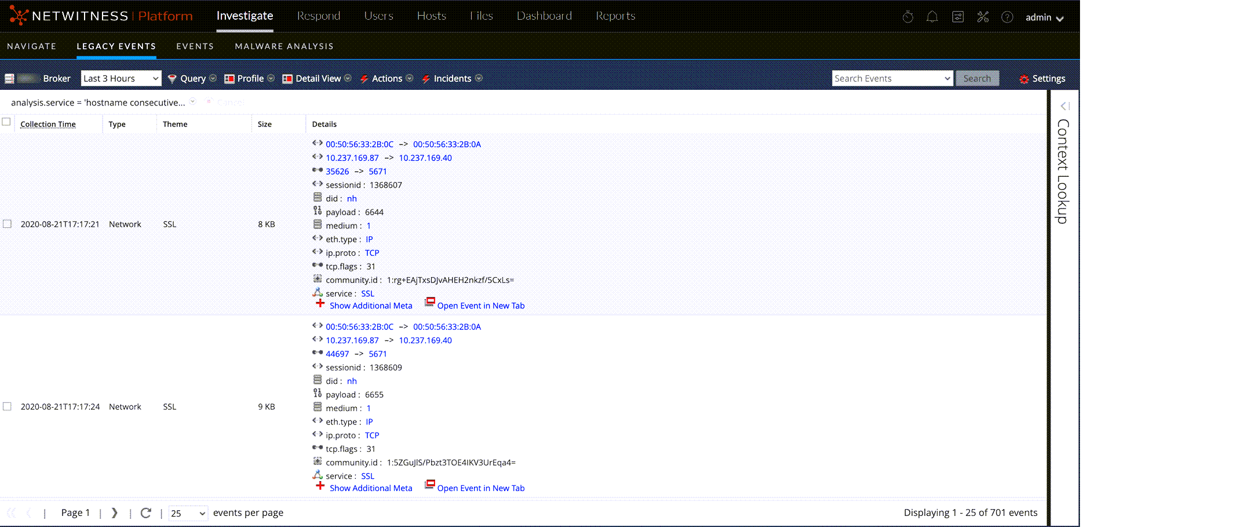Focus the Search Events input field

coord(886,78)
